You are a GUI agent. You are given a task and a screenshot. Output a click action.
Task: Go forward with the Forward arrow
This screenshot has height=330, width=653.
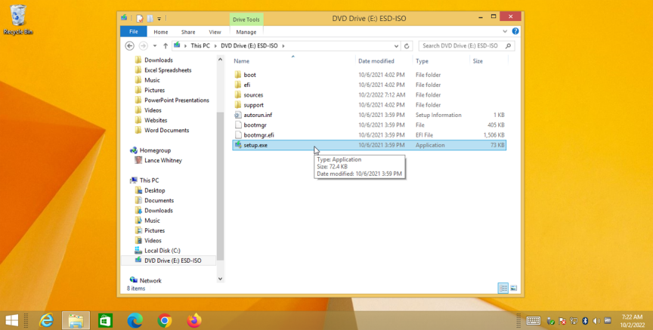(x=143, y=46)
